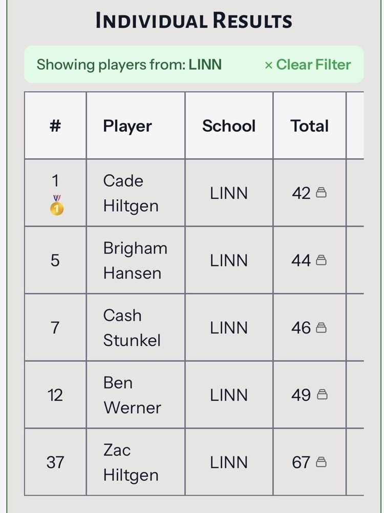Open scorecard icon beside Cash Stunkel's 46
Image resolution: width=384 pixels, height=513 pixels.
click(x=322, y=327)
